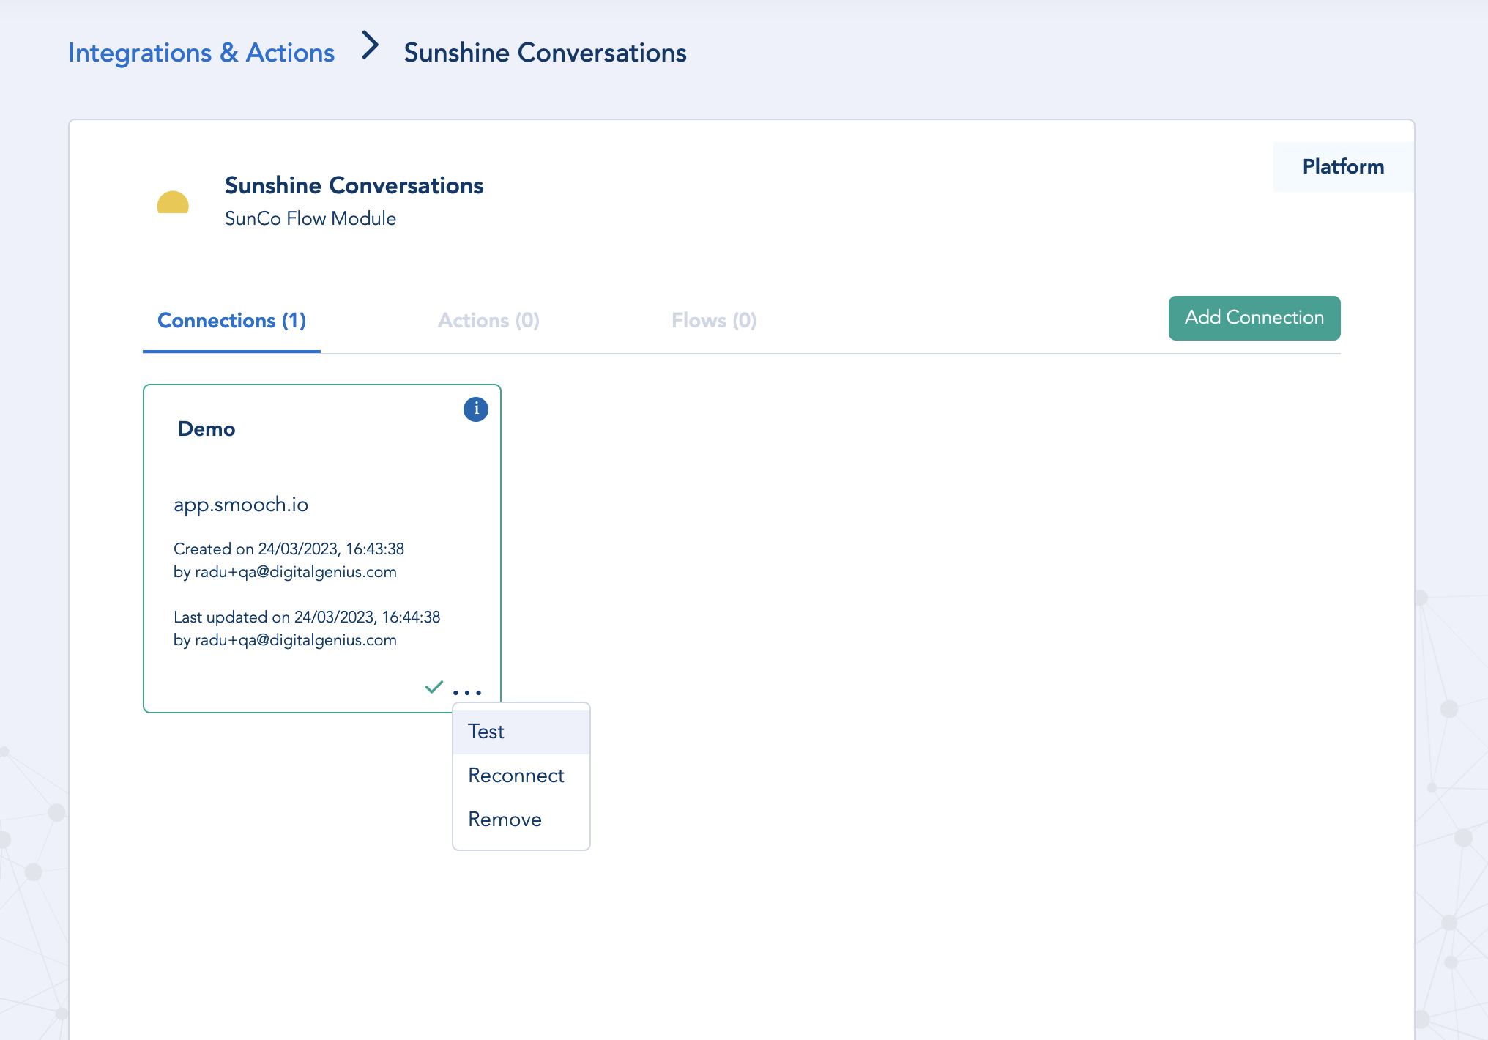The height and width of the screenshot is (1040, 1488).
Task: Choose Reconnect in the dropdown menu
Action: 521,776
